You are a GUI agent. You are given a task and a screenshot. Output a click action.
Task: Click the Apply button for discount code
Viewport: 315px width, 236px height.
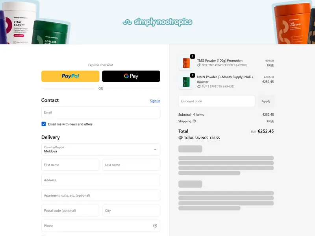click(266, 101)
